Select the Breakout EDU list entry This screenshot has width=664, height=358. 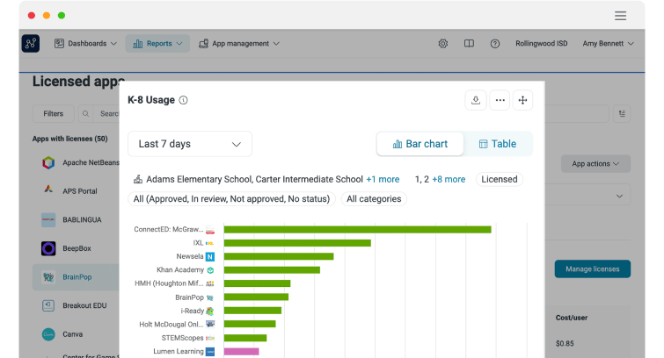coord(77,305)
